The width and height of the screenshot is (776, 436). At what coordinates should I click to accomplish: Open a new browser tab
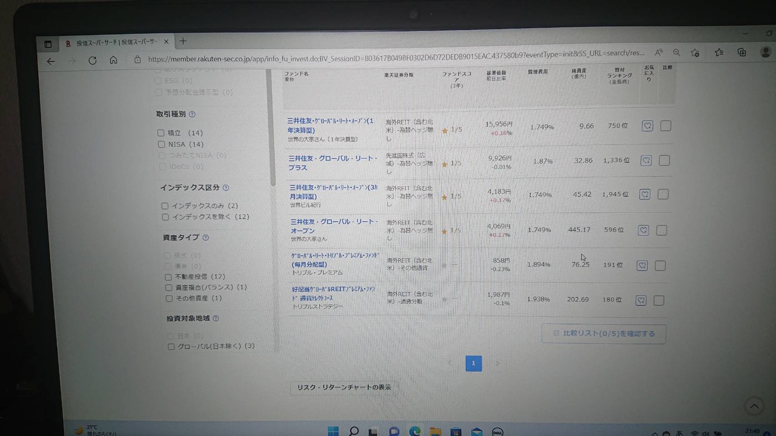click(x=183, y=41)
